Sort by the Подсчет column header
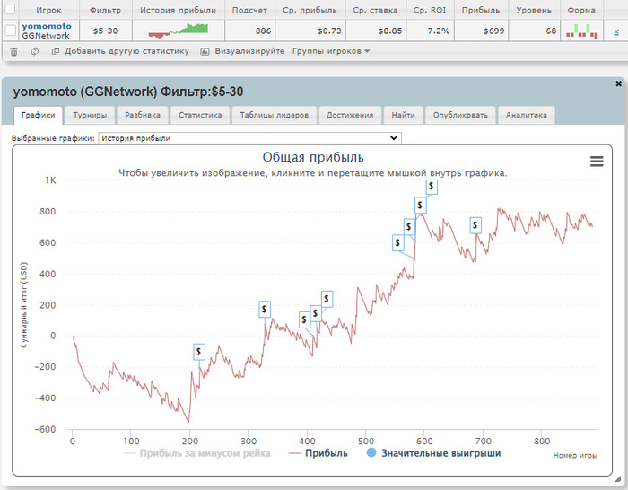Image resolution: width=628 pixels, height=490 pixels. tap(249, 11)
